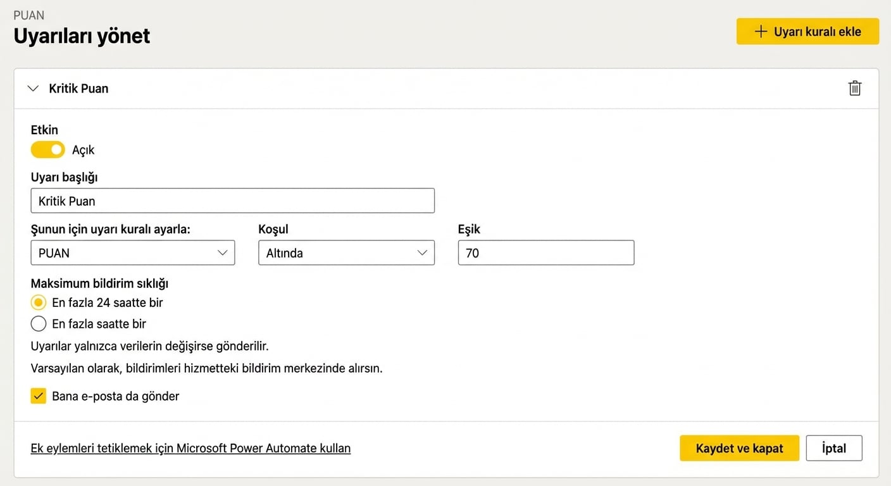
Task: Open the Koşul dropdown showing Altında
Action: [x=346, y=252]
